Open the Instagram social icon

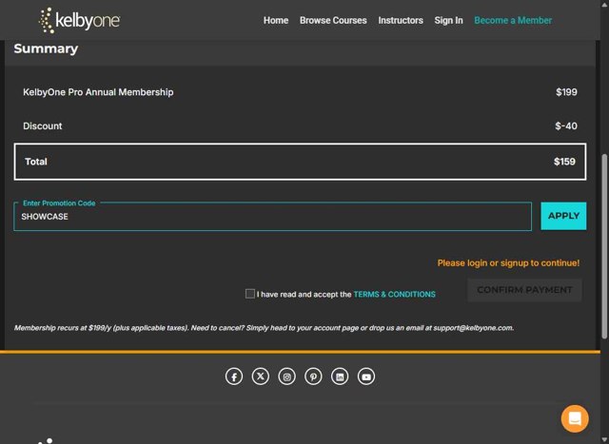[x=286, y=376]
